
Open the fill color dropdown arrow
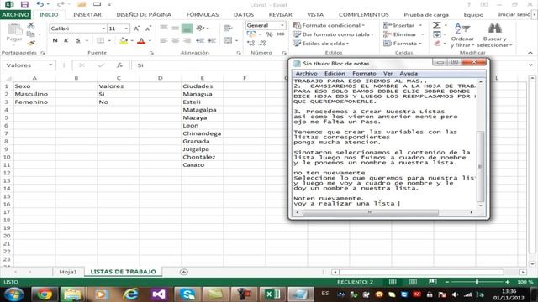[132, 41]
